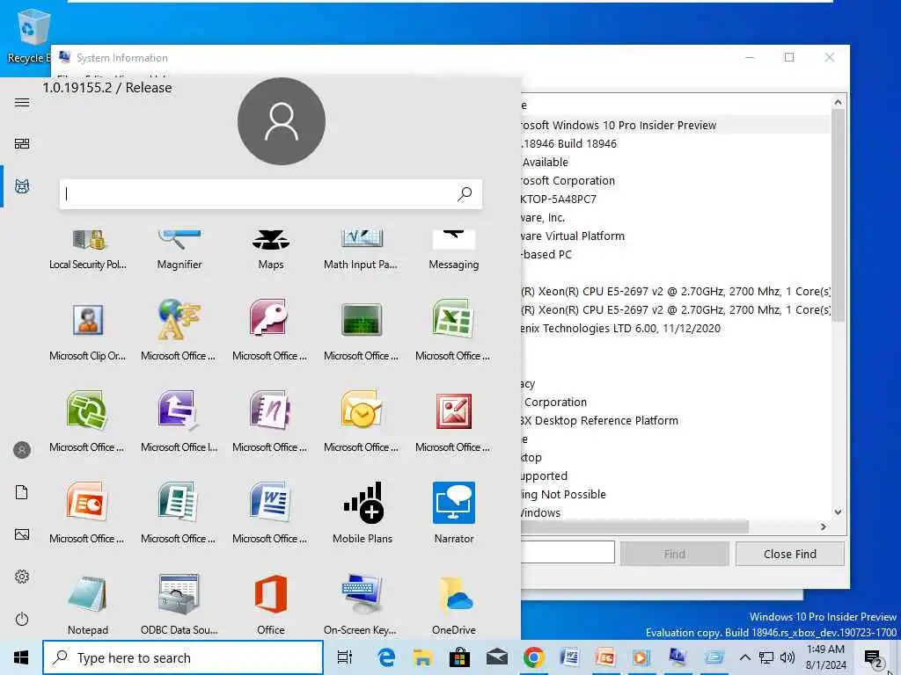Select the 'Windows 10 Pro Insider Preview' row
Screen dimensions: 901x675
[675, 125]
